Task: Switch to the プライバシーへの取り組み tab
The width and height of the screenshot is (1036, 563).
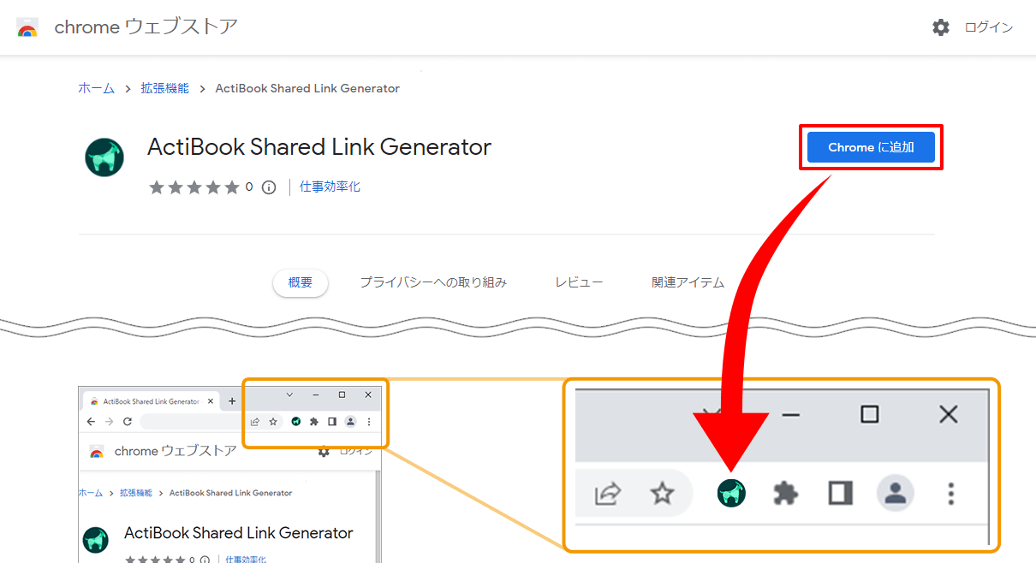Action: pos(433,282)
